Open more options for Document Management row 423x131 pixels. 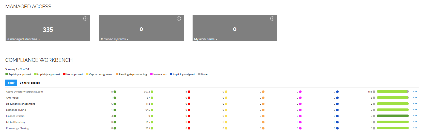tap(415, 104)
